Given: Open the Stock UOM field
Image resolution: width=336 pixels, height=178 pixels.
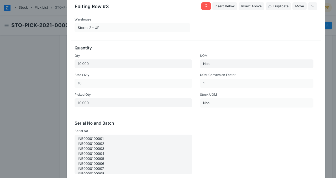Looking at the screenshot, I should pyautogui.click(x=256, y=103).
